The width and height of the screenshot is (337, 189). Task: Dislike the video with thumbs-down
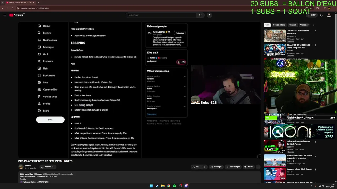point(204,167)
